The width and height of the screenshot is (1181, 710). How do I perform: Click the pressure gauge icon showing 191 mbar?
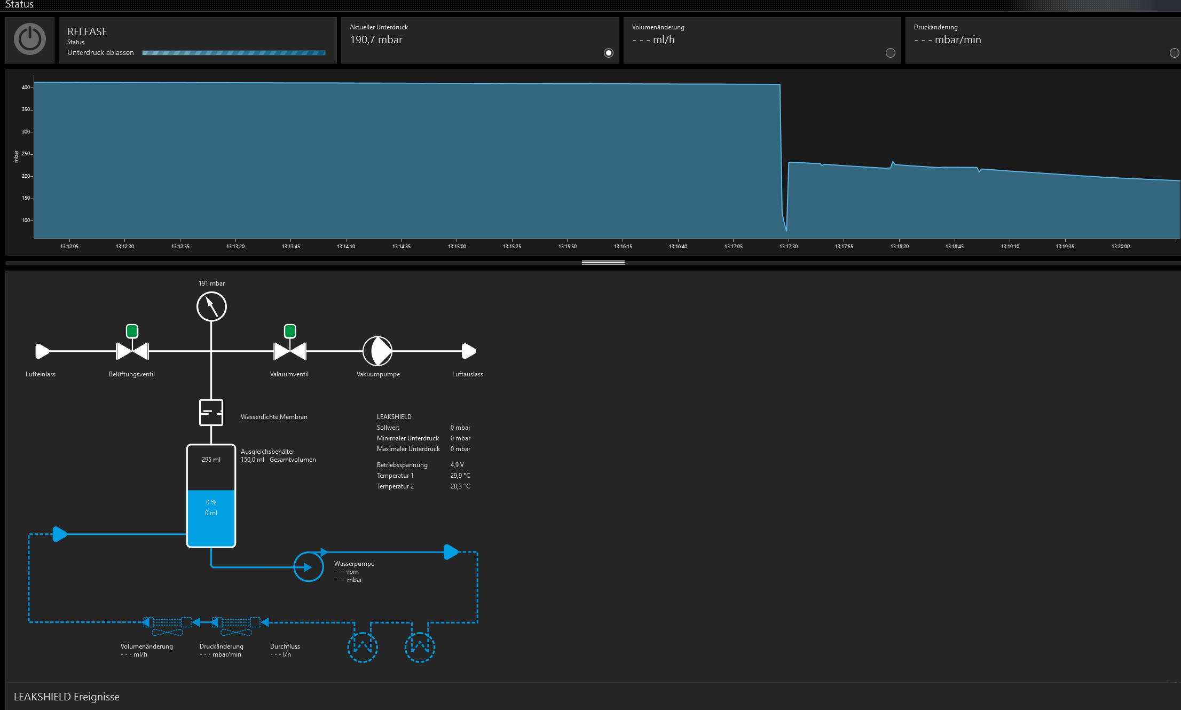pos(211,307)
